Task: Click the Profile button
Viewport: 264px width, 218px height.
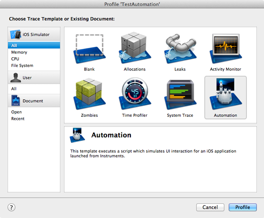Action: click(242, 207)
